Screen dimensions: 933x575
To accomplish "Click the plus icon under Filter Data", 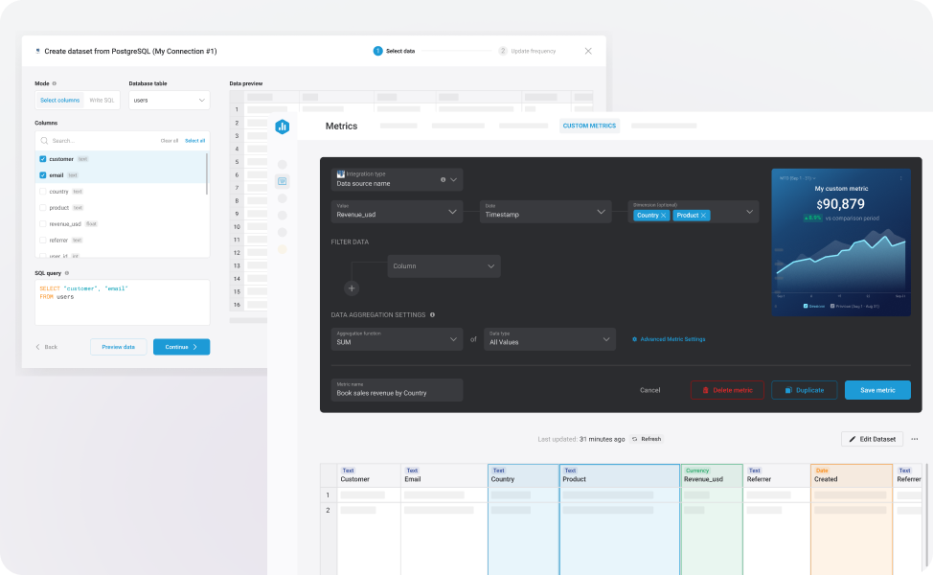I will click(x=352, y=288).
